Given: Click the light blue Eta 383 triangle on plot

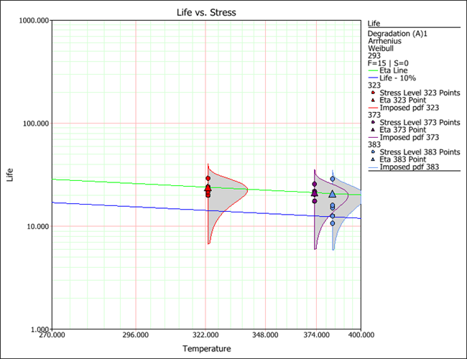Looking at the screenshot, I should [332, 194].
